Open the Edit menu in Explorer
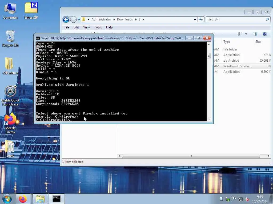This screenshot has width=273, height=204. (76, 27)
